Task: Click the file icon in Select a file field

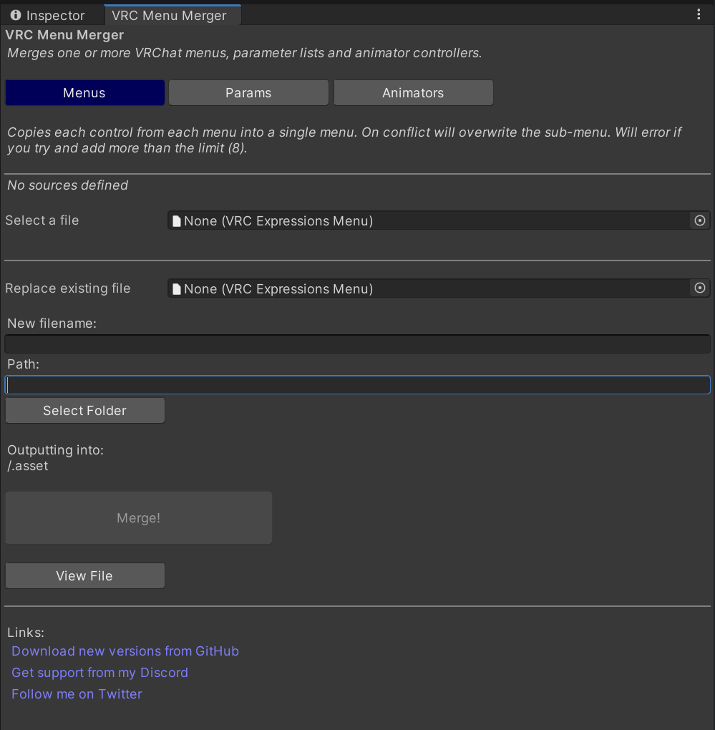Action: (x=176, y=220)
